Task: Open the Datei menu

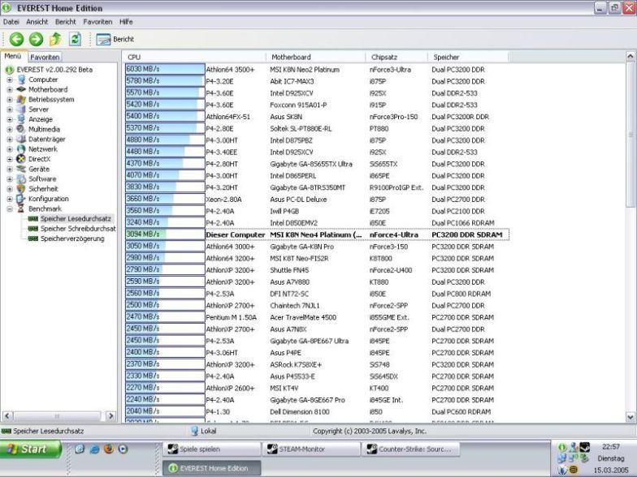Action: pyautogui.click(x=11, y=22)
